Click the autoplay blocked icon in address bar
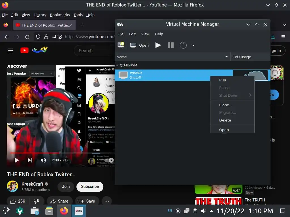 60,37
